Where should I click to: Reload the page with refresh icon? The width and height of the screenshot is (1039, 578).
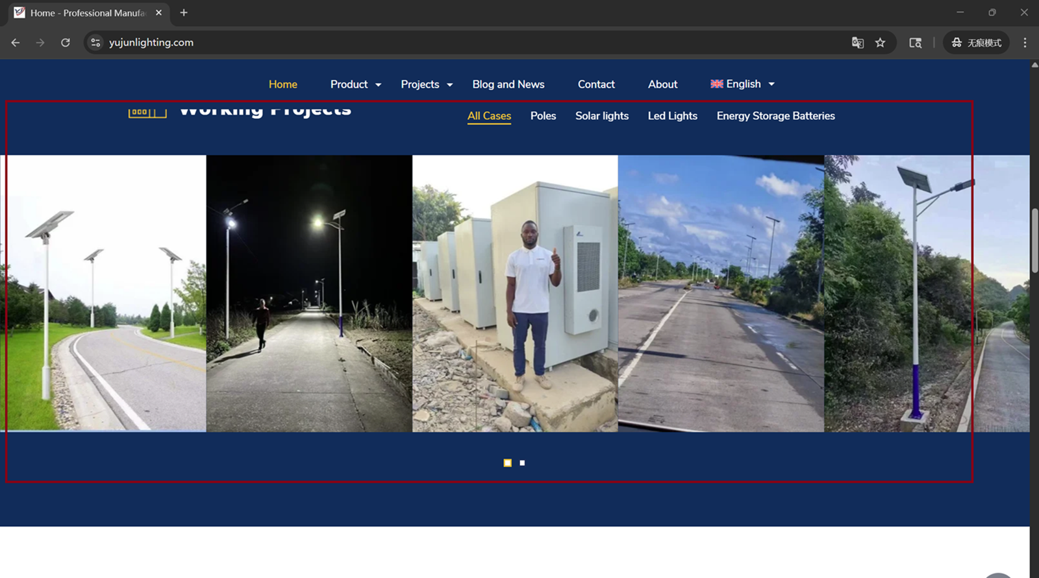pos(66,43)
